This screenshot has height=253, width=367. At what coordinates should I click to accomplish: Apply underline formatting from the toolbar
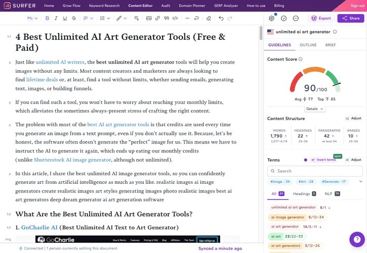click(x=65, y=18)
